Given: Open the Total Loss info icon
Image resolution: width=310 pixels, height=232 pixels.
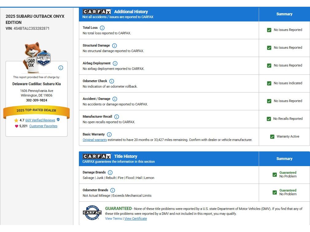Looking at the screenshot, I should pos(102,28).
